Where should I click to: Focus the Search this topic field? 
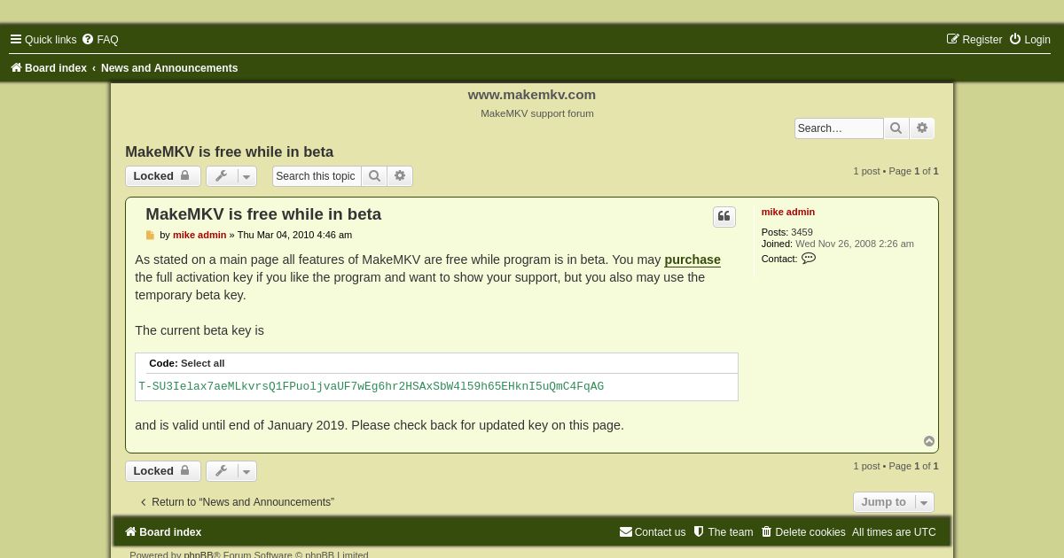coord(317,176)
